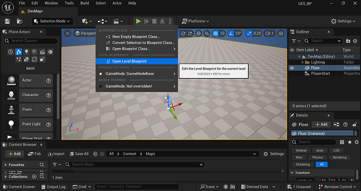Image resolution: width=361 pixels, height=191 pixels.
Task: Click the Place Actors panel scrollbar
Action: 58,96
